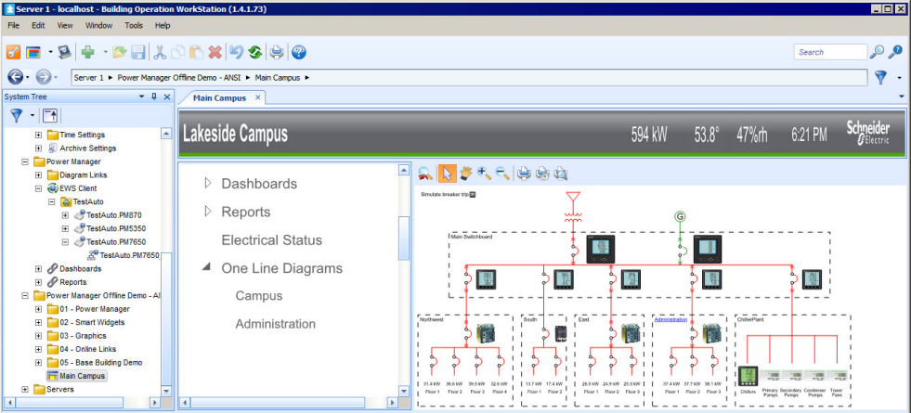
Task: Open the workspace layout colored icon
Action: [33, 52]
